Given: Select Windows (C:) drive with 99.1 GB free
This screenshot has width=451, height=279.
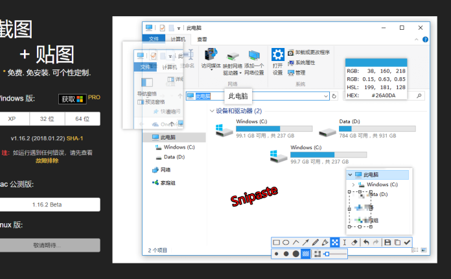Looking at the screenshot, I should coord(264,128).
